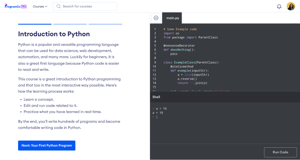Click the Introduction to Python heading
Screen dimensions: 300x160
[54, 34]
